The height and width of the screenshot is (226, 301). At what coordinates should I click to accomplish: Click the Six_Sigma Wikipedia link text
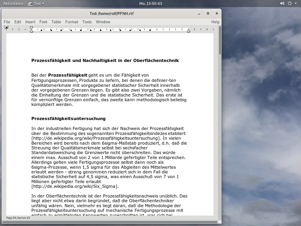point(74,187)
